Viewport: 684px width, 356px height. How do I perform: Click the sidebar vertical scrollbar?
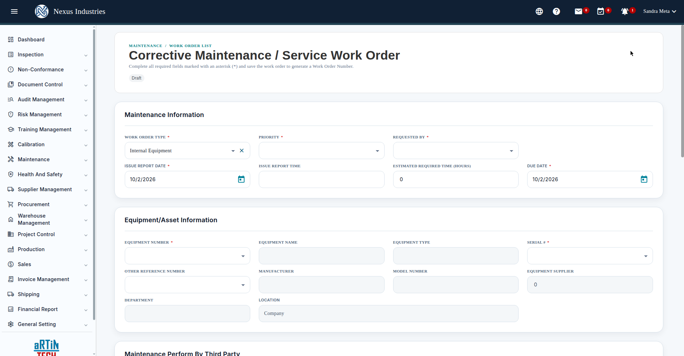coord(94,174)
